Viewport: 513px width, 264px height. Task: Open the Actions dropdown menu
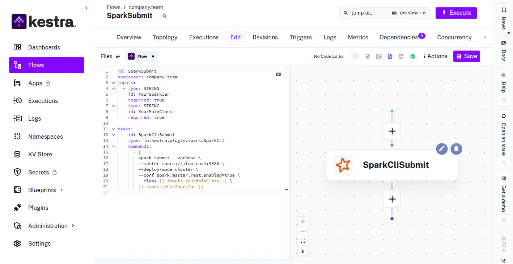[435, 56]
